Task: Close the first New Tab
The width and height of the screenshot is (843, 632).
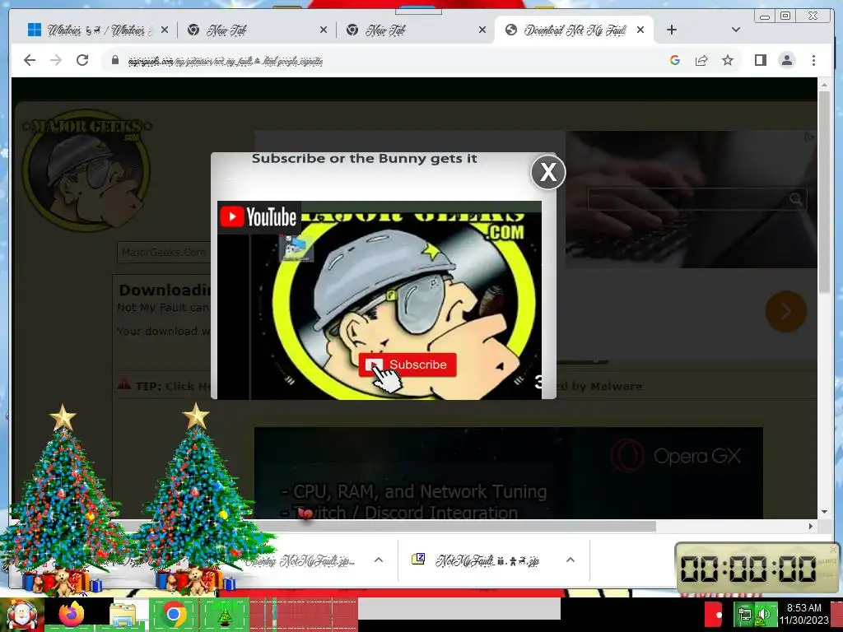Action: coord(323,30)
